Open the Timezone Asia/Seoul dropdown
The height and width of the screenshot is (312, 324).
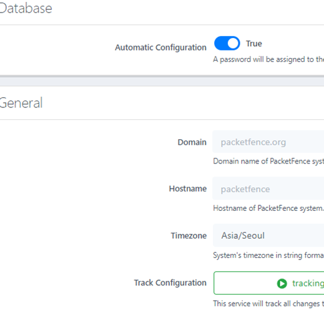click(x=268, y=235)
